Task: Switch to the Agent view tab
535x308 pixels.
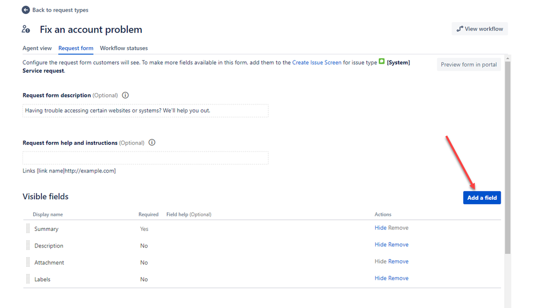Action: click(x=37, y=48)
